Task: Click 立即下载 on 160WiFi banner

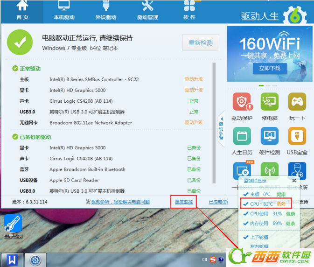Action: pos(270,69)
